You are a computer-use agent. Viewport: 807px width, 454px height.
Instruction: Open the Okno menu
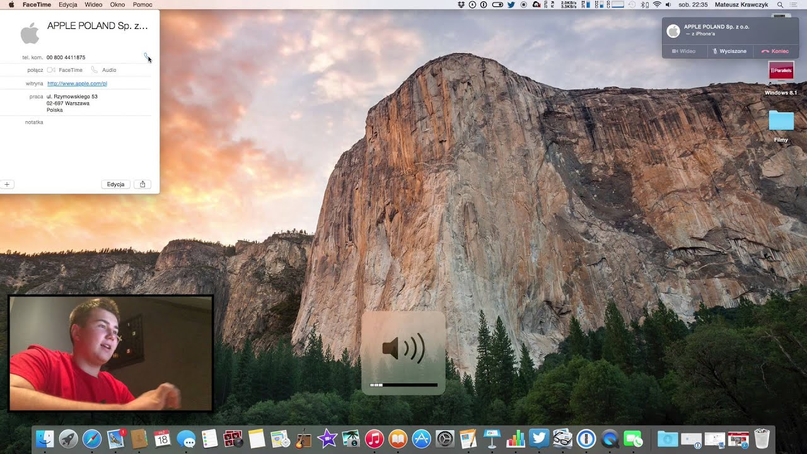click(x=117, y=4)
